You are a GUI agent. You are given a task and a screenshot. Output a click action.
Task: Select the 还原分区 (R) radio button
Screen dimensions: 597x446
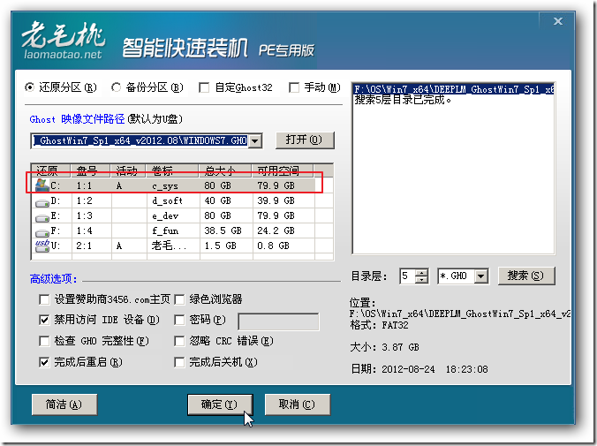click(29, 87)
